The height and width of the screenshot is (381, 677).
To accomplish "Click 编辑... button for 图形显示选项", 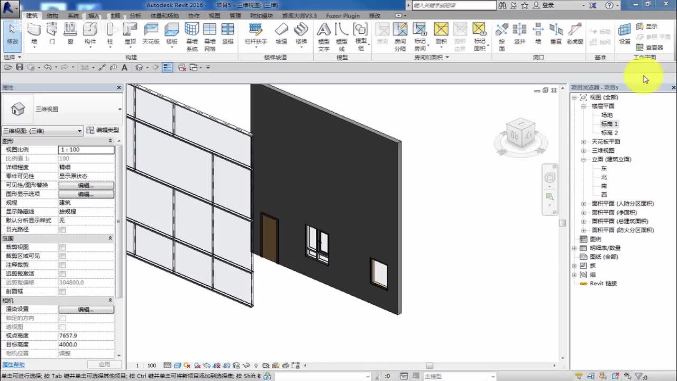I will (86, 194).
